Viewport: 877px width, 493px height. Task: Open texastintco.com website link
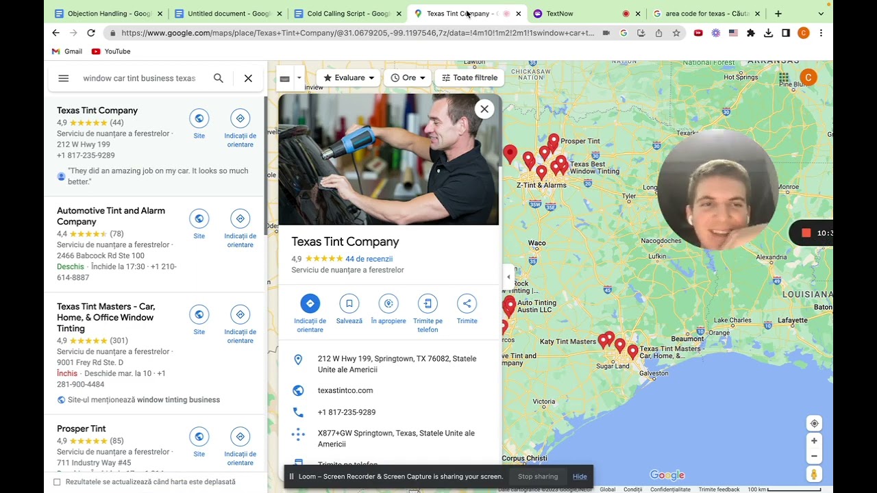[x=345, y=390]
